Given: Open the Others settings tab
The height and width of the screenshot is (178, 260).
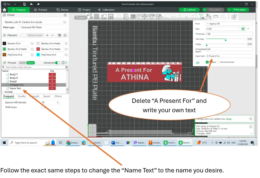Looking at the screenshot, I should [58, 96].
